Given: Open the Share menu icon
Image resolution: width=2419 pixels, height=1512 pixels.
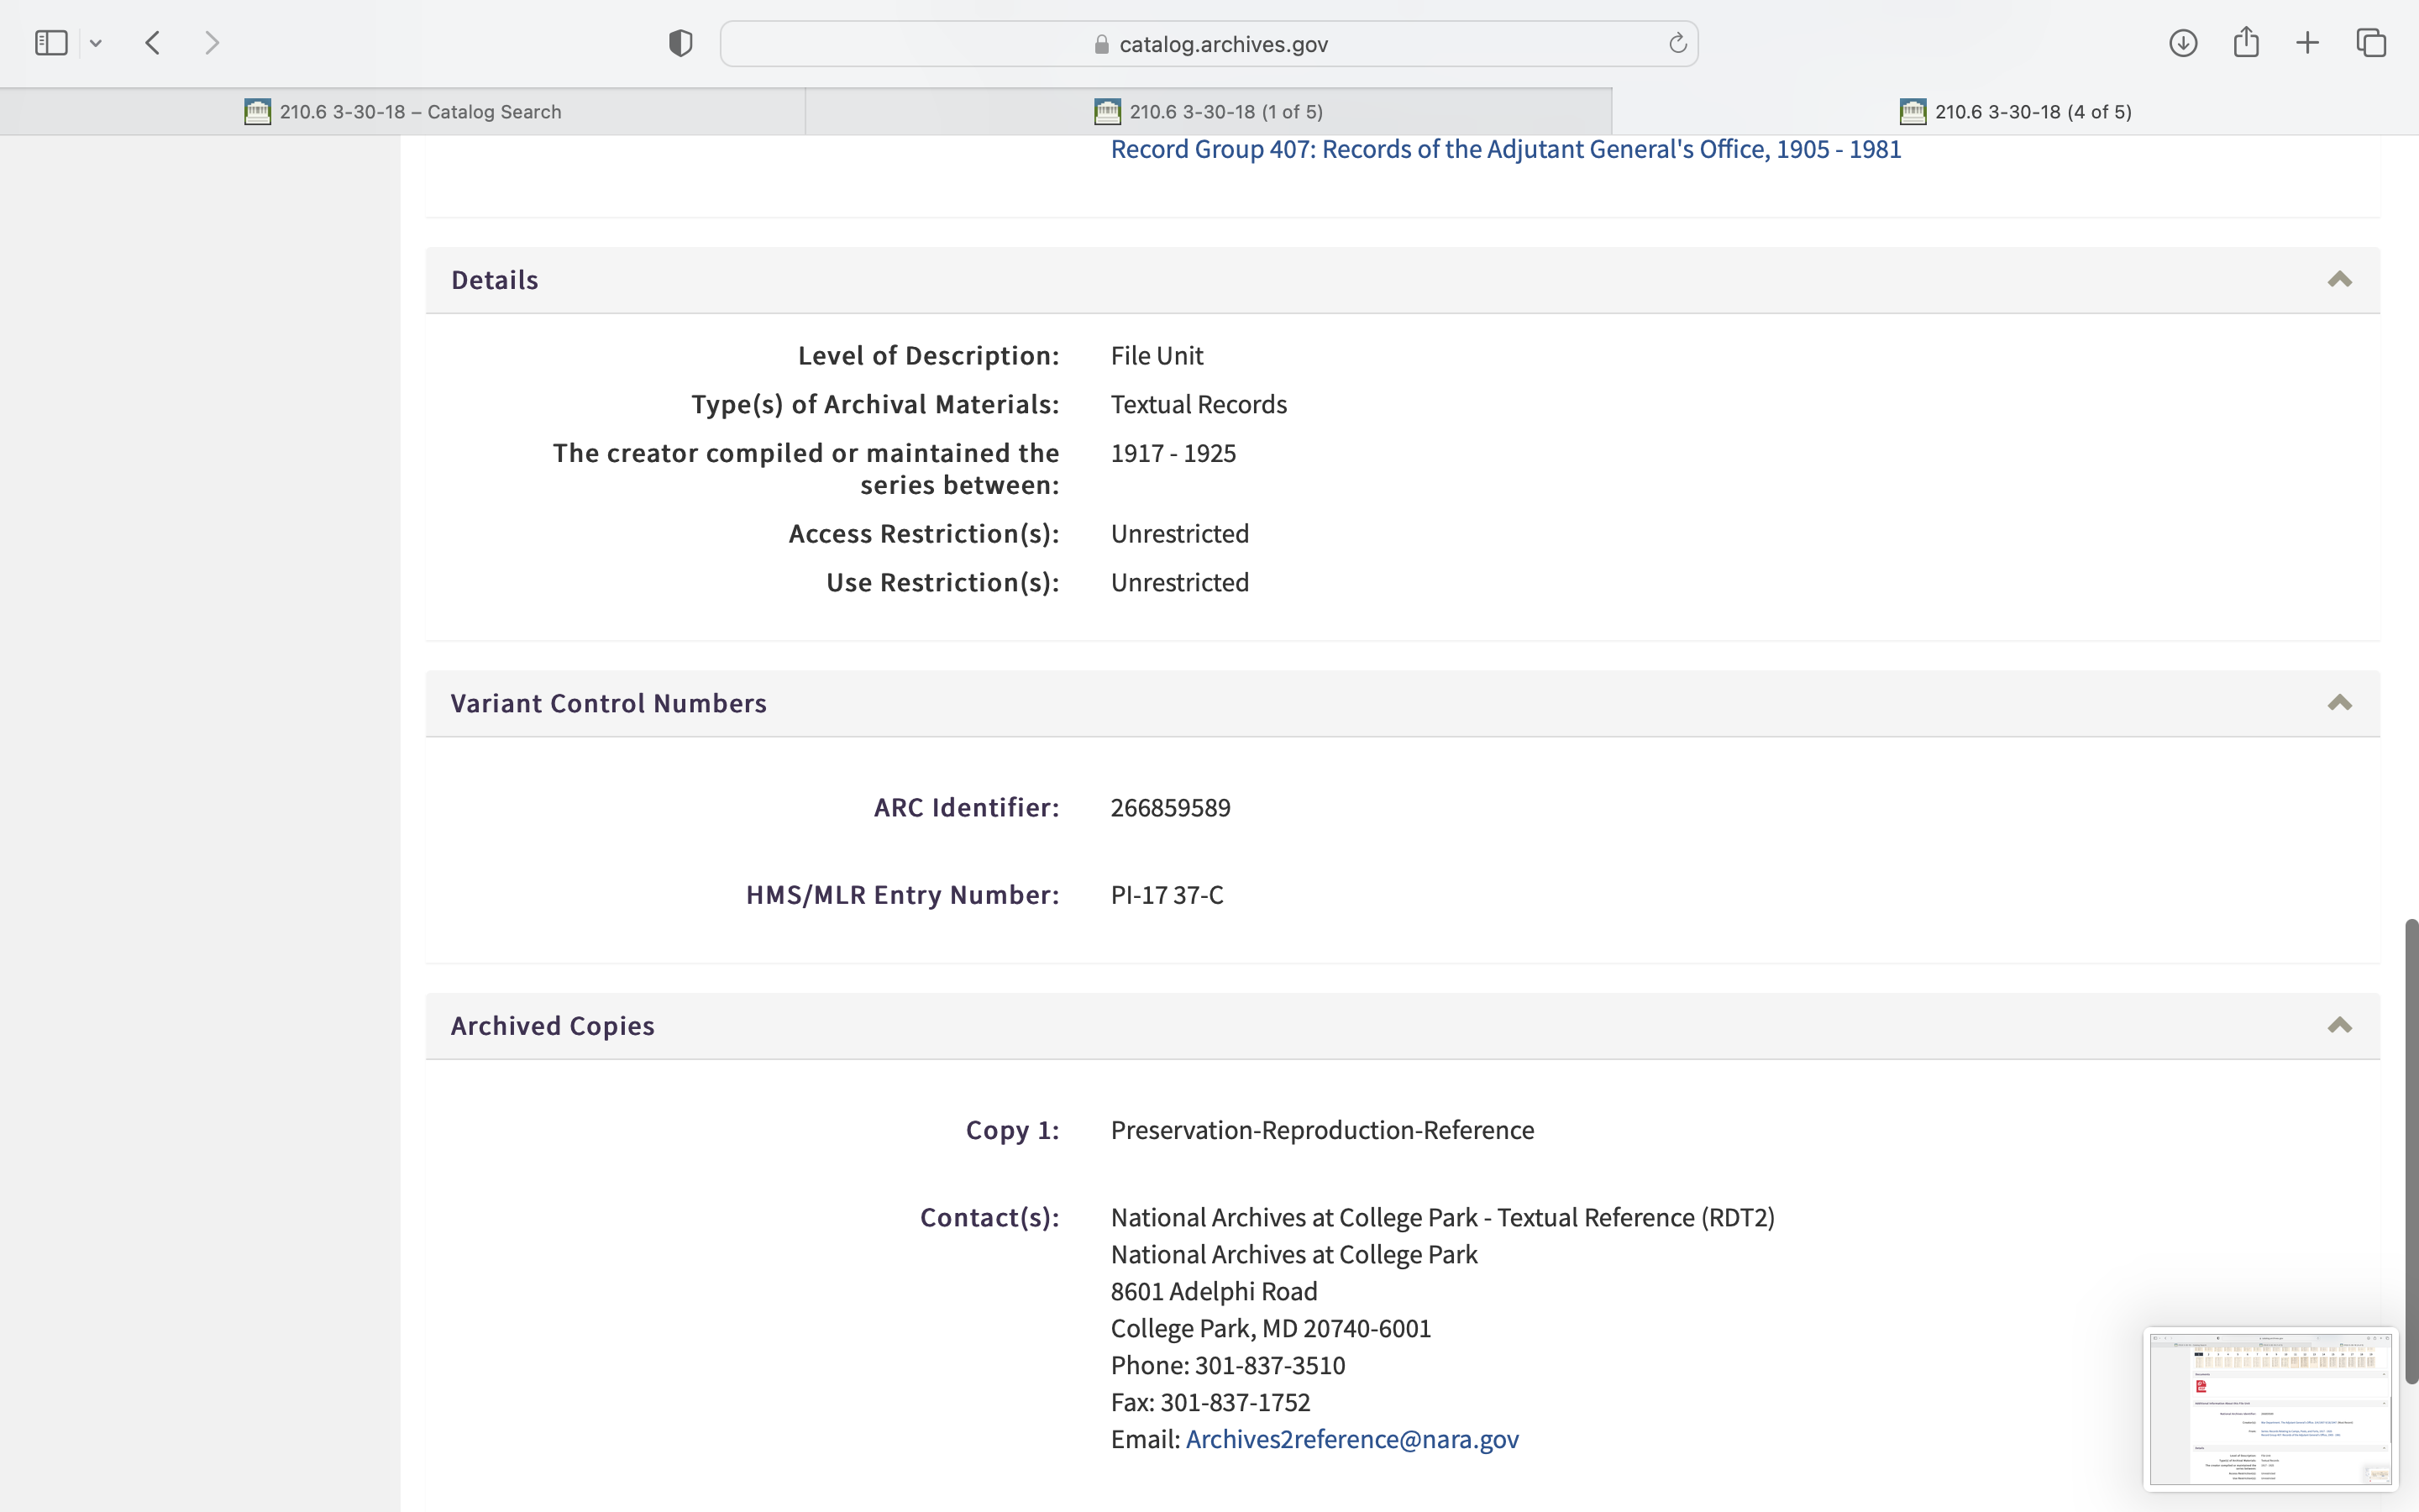Looking at the screenshot, I should pos(2246,43).
